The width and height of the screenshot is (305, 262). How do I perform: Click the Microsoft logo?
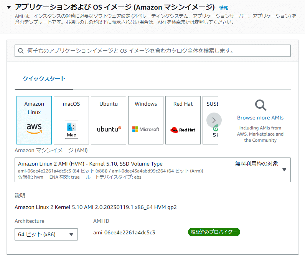click(146, 129)
